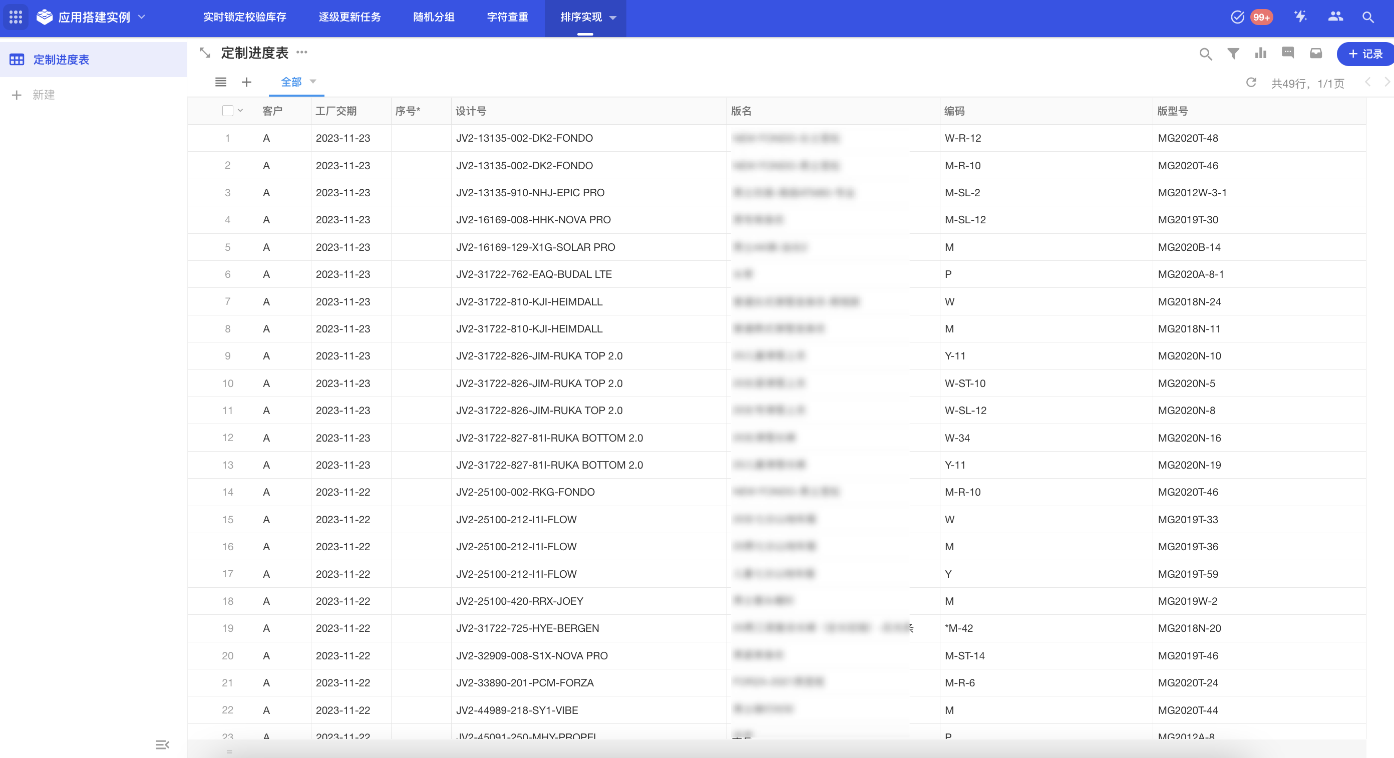Image resolution: width=1394 pixels, height=758 pixels.
Task: Open the inbox tray icon
Action: point(1315,53)
